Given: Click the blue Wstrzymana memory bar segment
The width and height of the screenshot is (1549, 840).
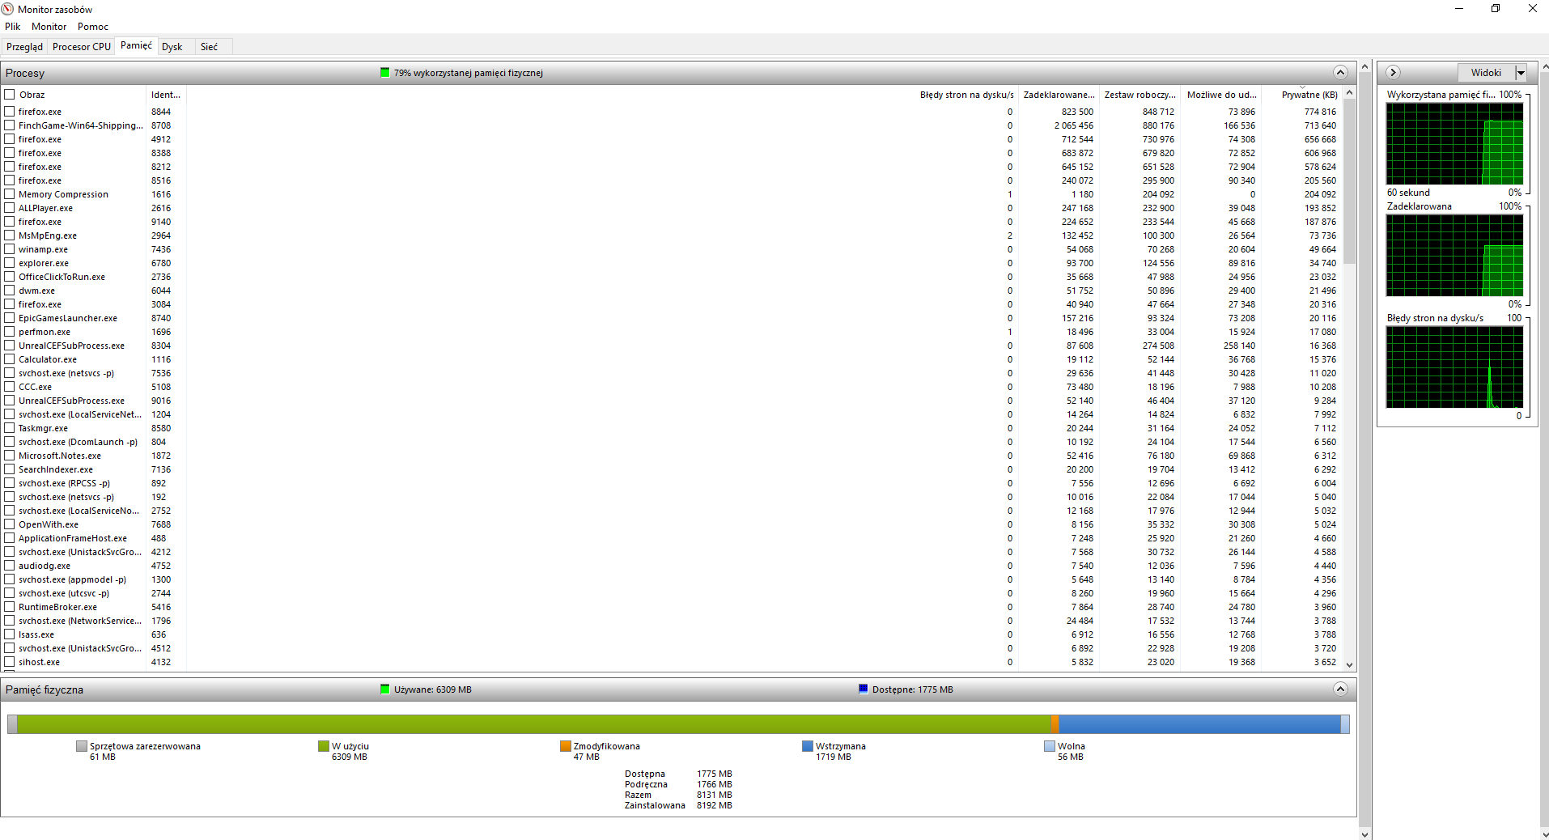Looking at the screenshot, I should click(1199, 724).
